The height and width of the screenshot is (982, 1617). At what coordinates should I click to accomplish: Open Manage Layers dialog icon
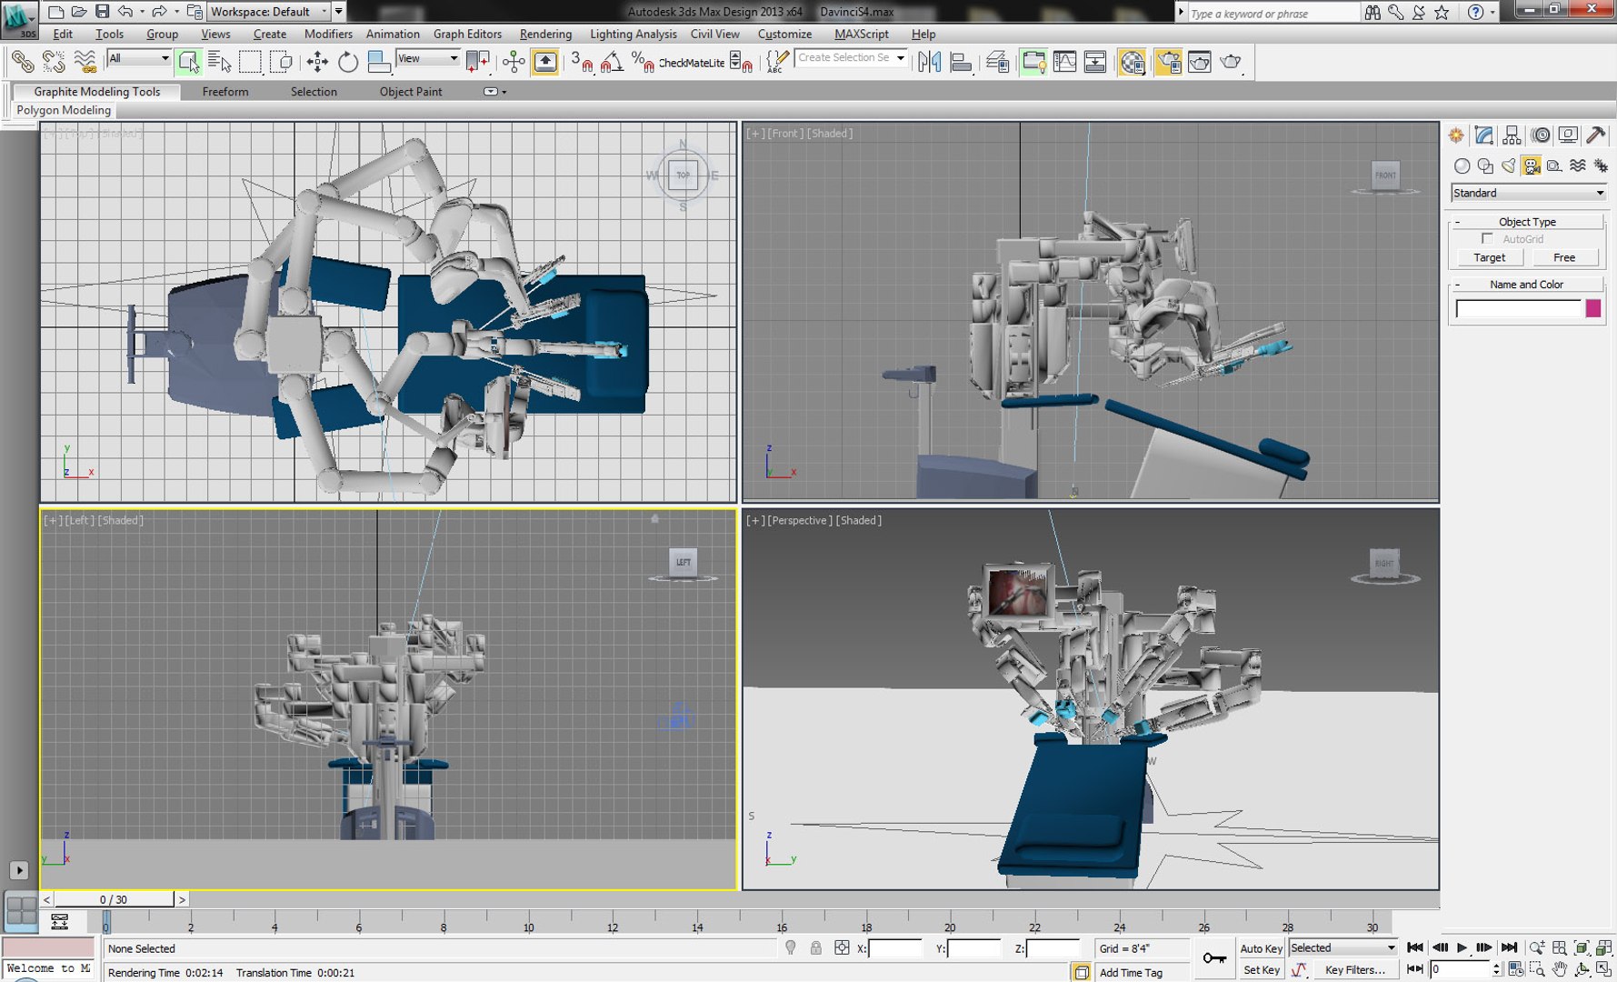(997, 62)
